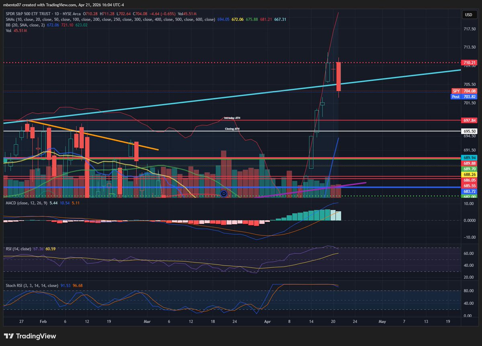Click the 701.50 price axis label

pyautogui.click(x=470, y=103)
